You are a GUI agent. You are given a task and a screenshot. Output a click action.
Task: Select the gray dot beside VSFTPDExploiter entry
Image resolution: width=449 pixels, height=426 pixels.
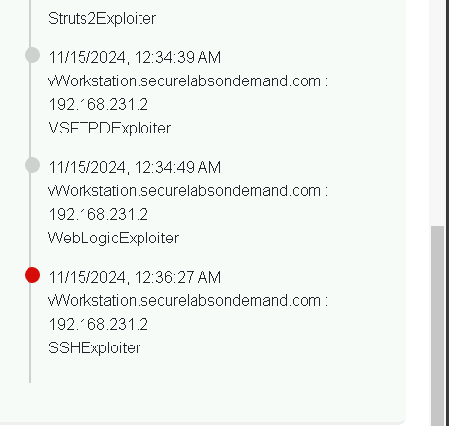[x=32, y=55]
